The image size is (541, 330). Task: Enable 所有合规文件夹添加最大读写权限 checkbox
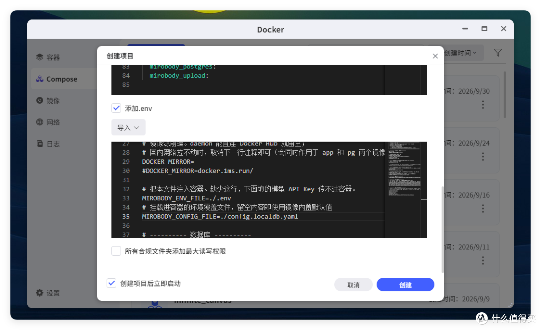[x=116, y=251]
